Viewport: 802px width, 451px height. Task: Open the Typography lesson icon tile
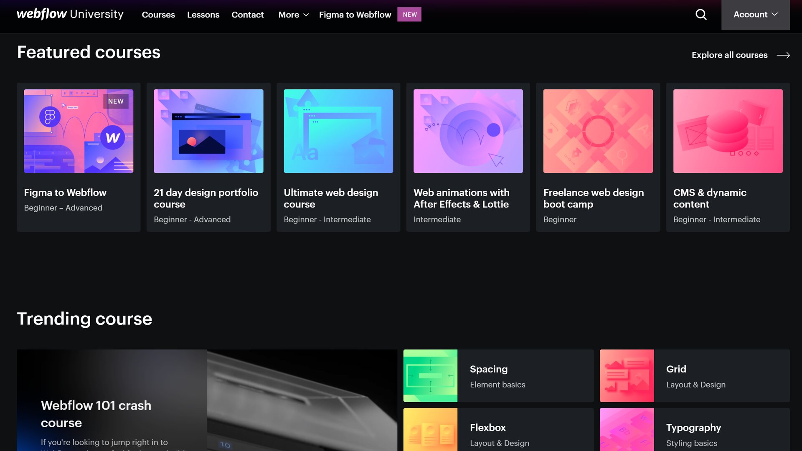point(627,430)
